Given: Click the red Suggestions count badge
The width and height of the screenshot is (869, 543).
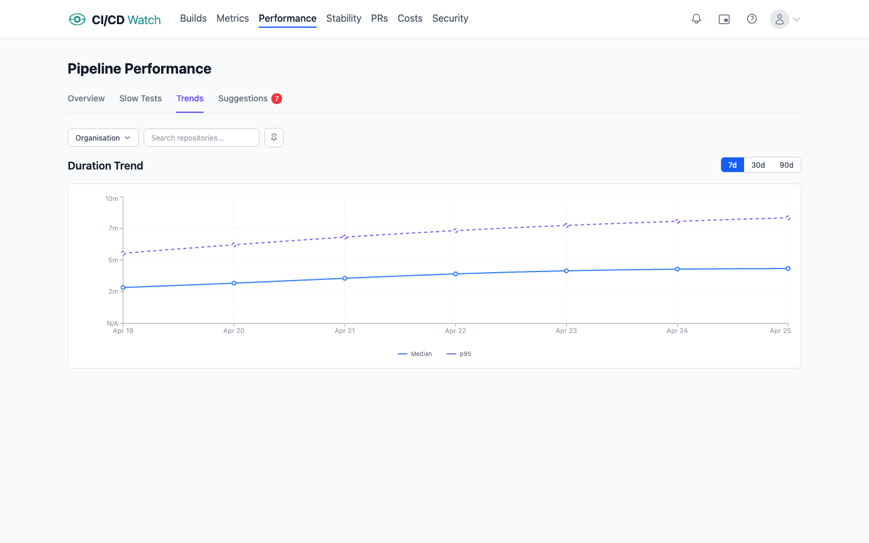Looking at the screenshot, I should tap(276, 98).
